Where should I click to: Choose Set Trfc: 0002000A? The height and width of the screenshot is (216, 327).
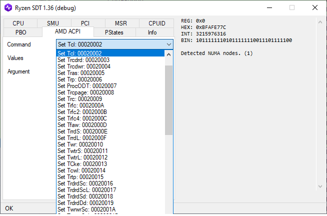pos(110,105)
